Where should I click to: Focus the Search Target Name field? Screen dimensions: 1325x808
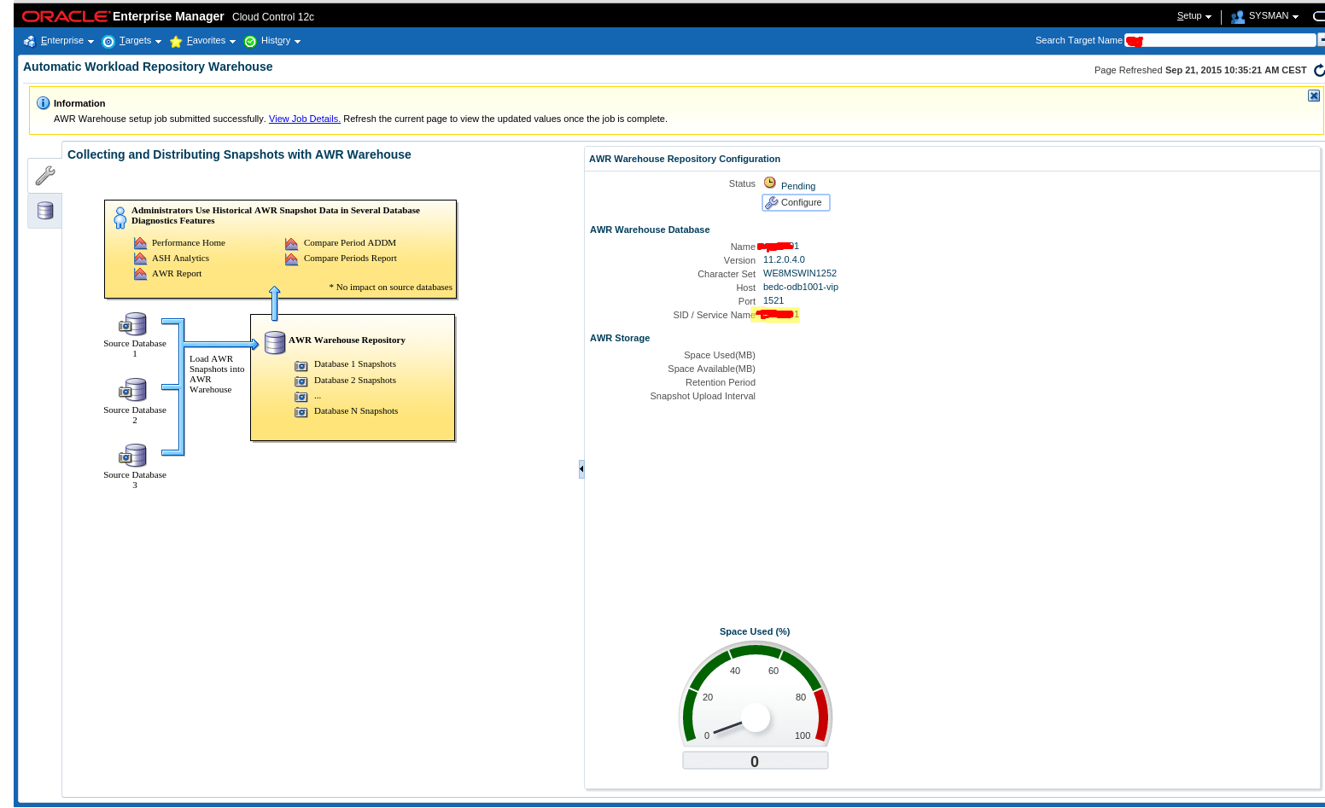click(x=1221, y=40)
